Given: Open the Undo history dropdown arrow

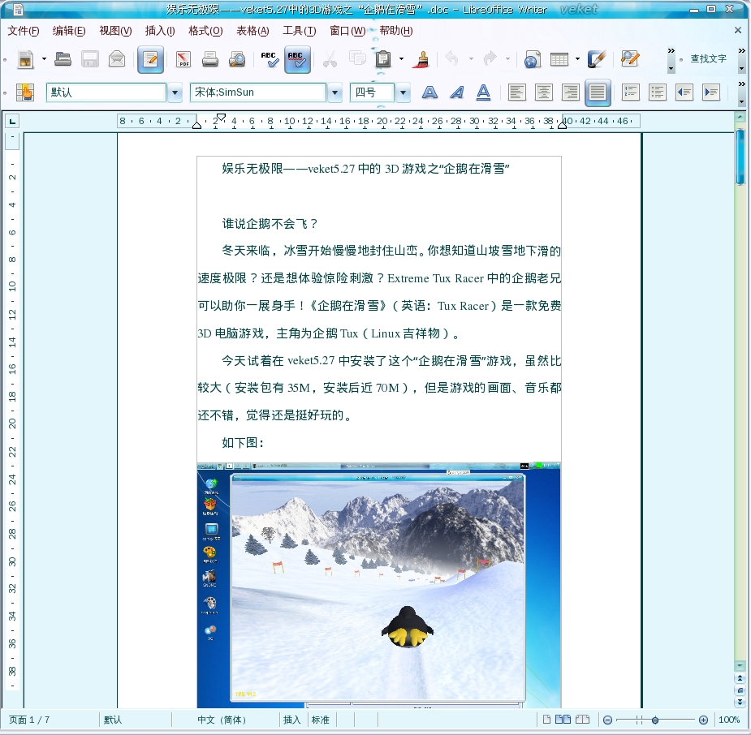Looking at the screenshot, I should pyautogui.click(x=471, y=59).
